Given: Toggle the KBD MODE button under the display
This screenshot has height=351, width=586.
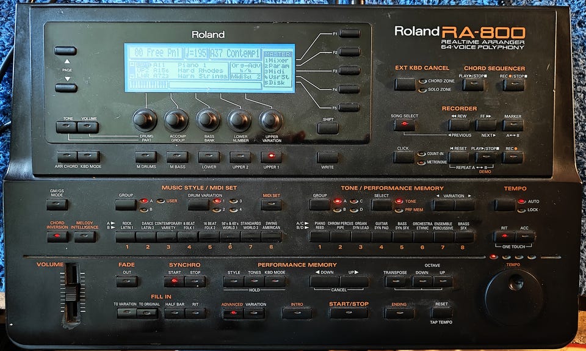Looking at the screenshot, I should (89, 157).
